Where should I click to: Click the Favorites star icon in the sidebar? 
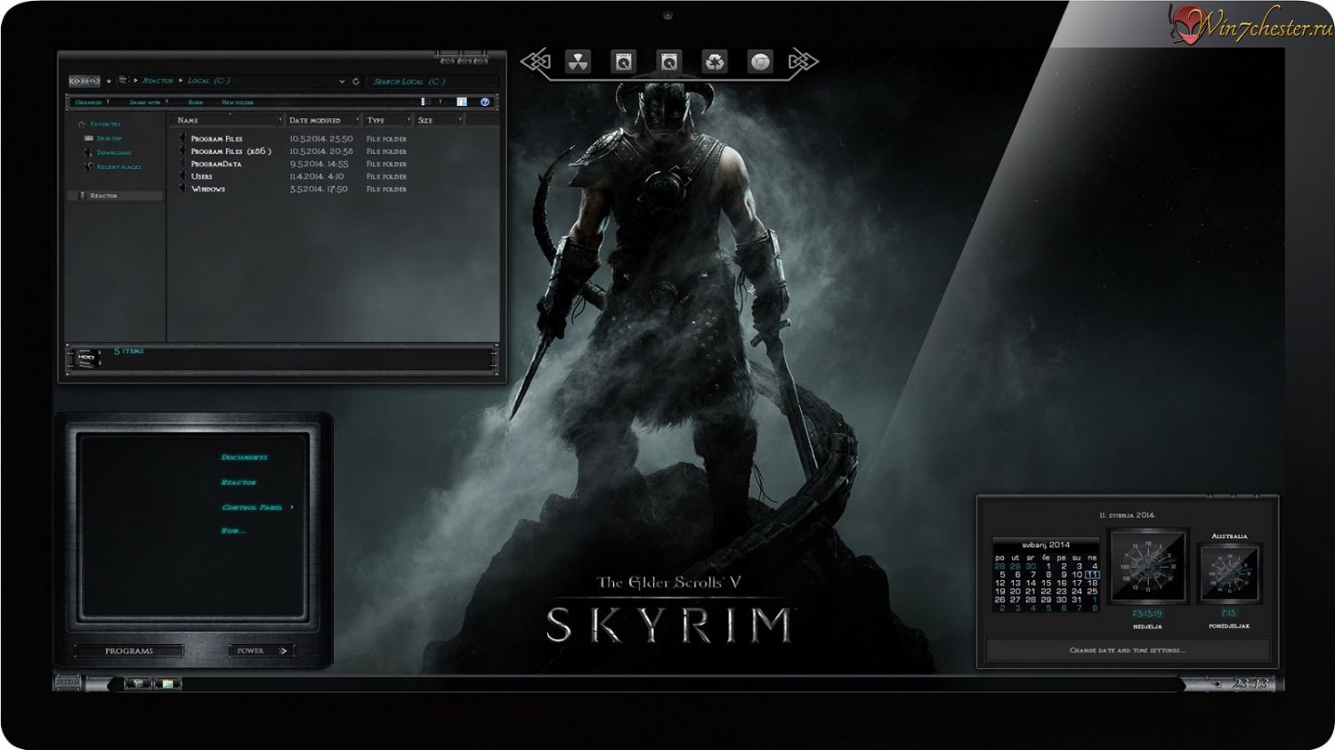pos(82,125)
